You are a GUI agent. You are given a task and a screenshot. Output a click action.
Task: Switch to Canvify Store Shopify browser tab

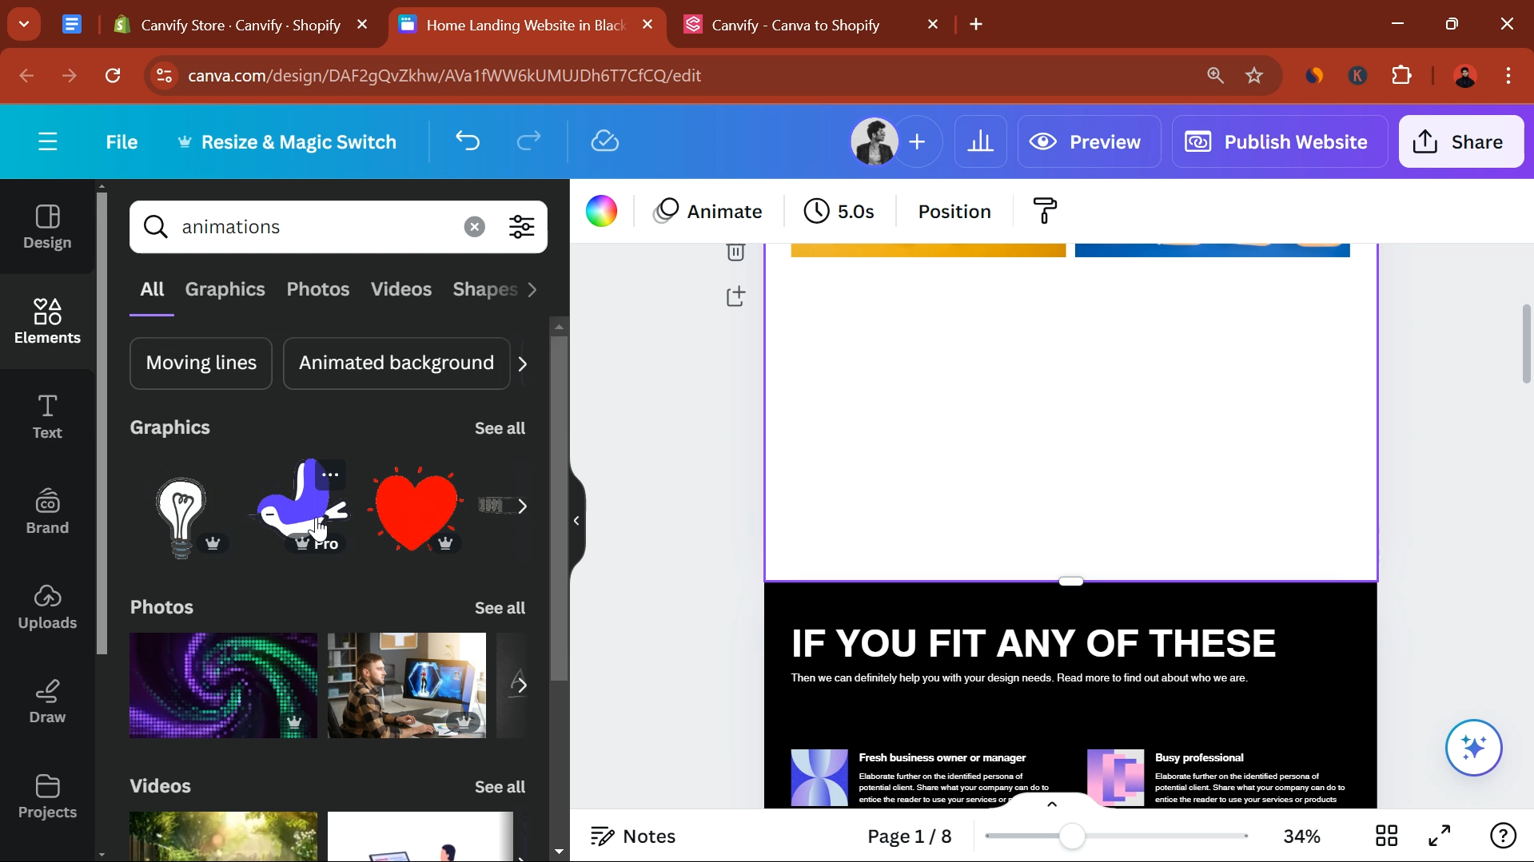(240, 25)
